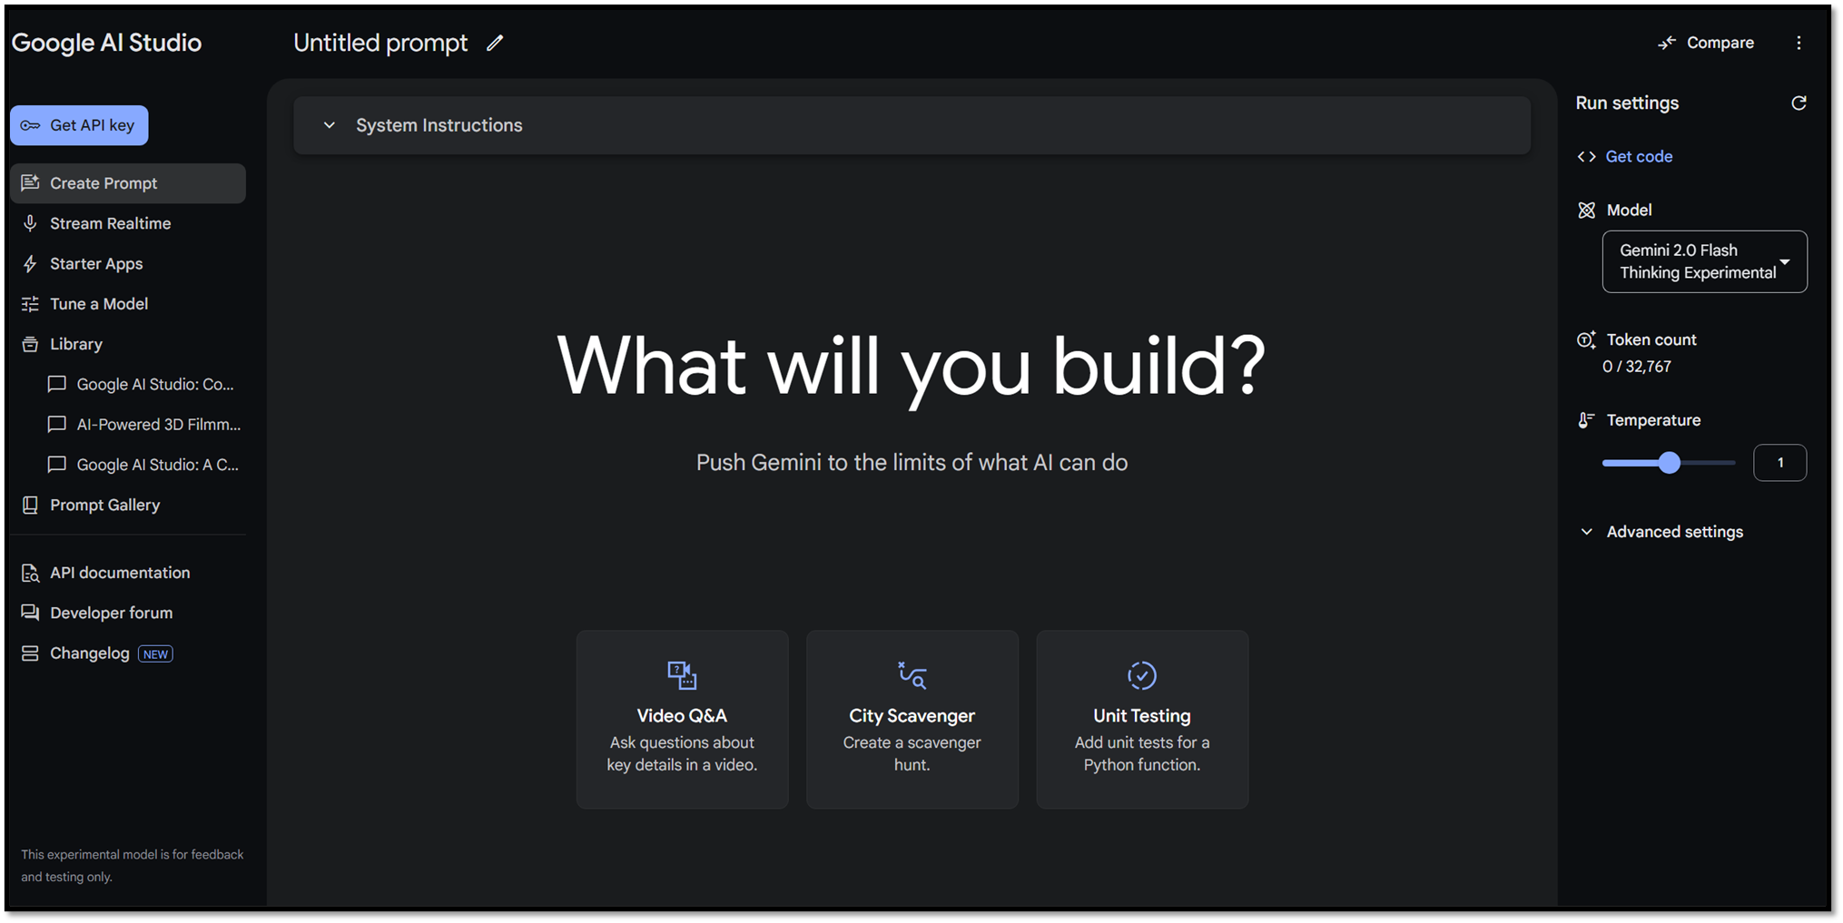Image resolution: width=1843 pixels, height=923 pixels.
Task: Click the Model icon in Run settings
Action: pyautogui.click(x=1586, y=210)
